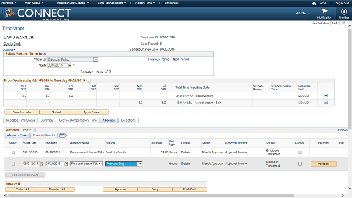Screen dimensions: 352x198
Task: Click the Sign out link
Action: point(342,3)
